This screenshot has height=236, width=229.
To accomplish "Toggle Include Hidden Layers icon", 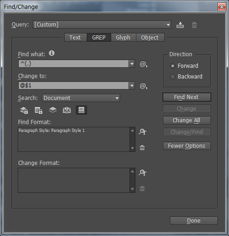I will coord(53,110).
